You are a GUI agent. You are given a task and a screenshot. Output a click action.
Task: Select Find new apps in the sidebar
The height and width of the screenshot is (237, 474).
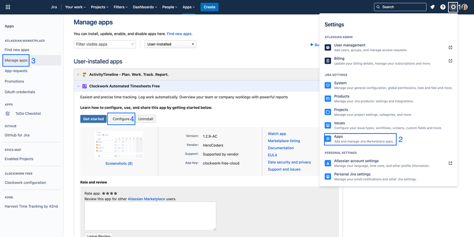[17, 50]
